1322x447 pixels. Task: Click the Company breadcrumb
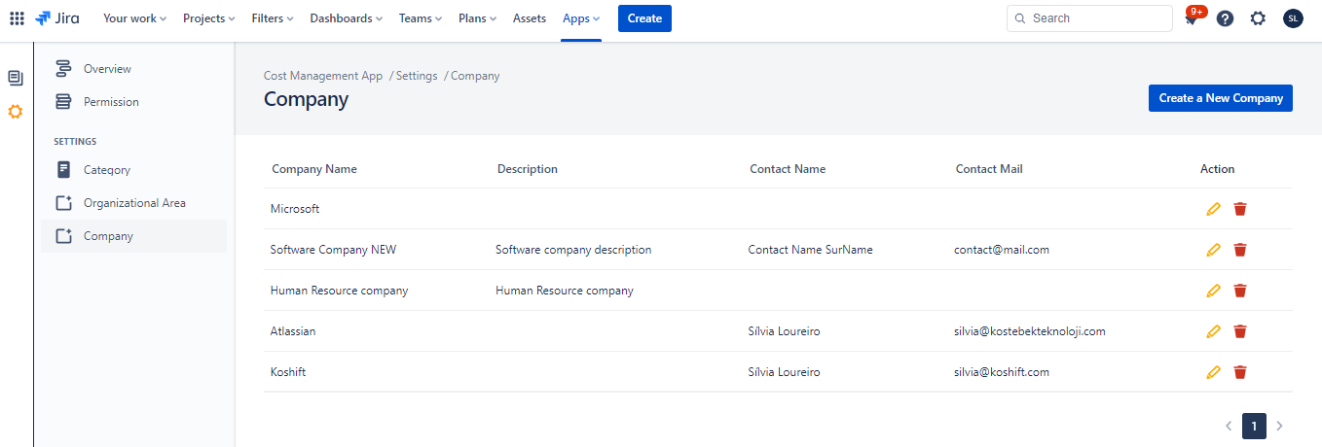475,76
